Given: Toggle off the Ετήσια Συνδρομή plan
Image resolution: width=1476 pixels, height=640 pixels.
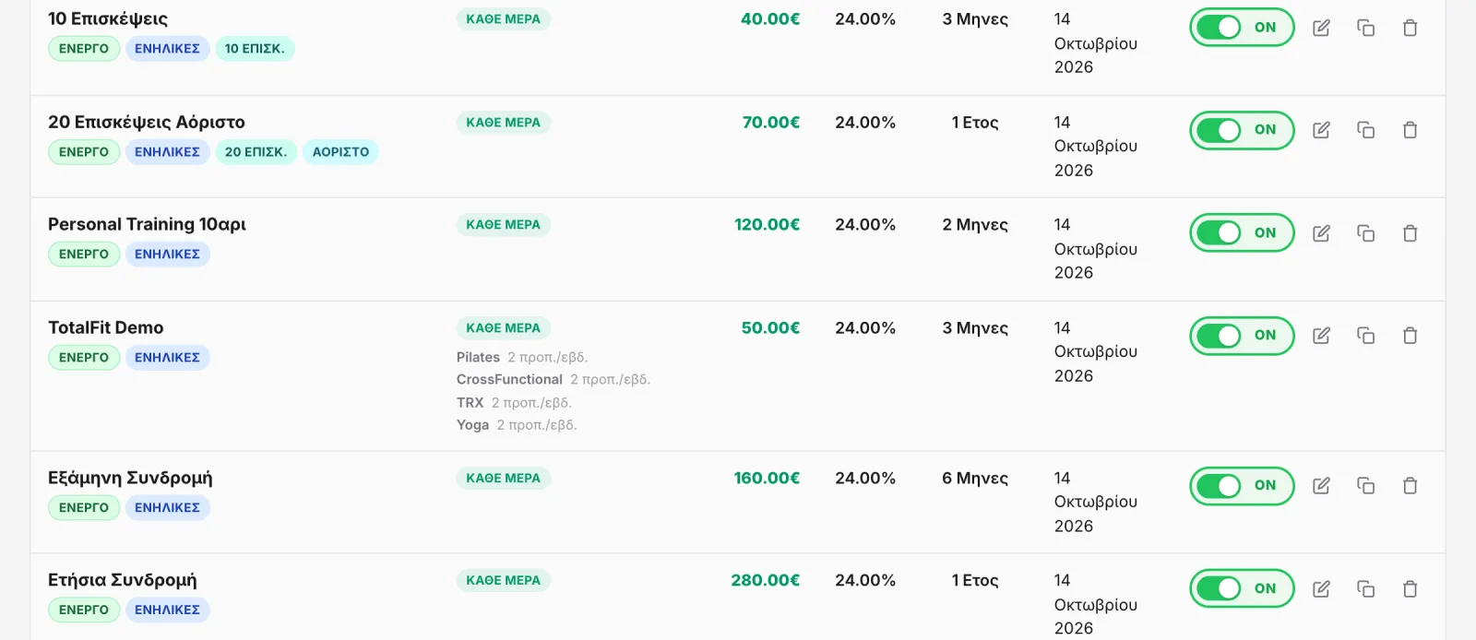Looking at the screenshot, I should click(x=1242, y=588).
